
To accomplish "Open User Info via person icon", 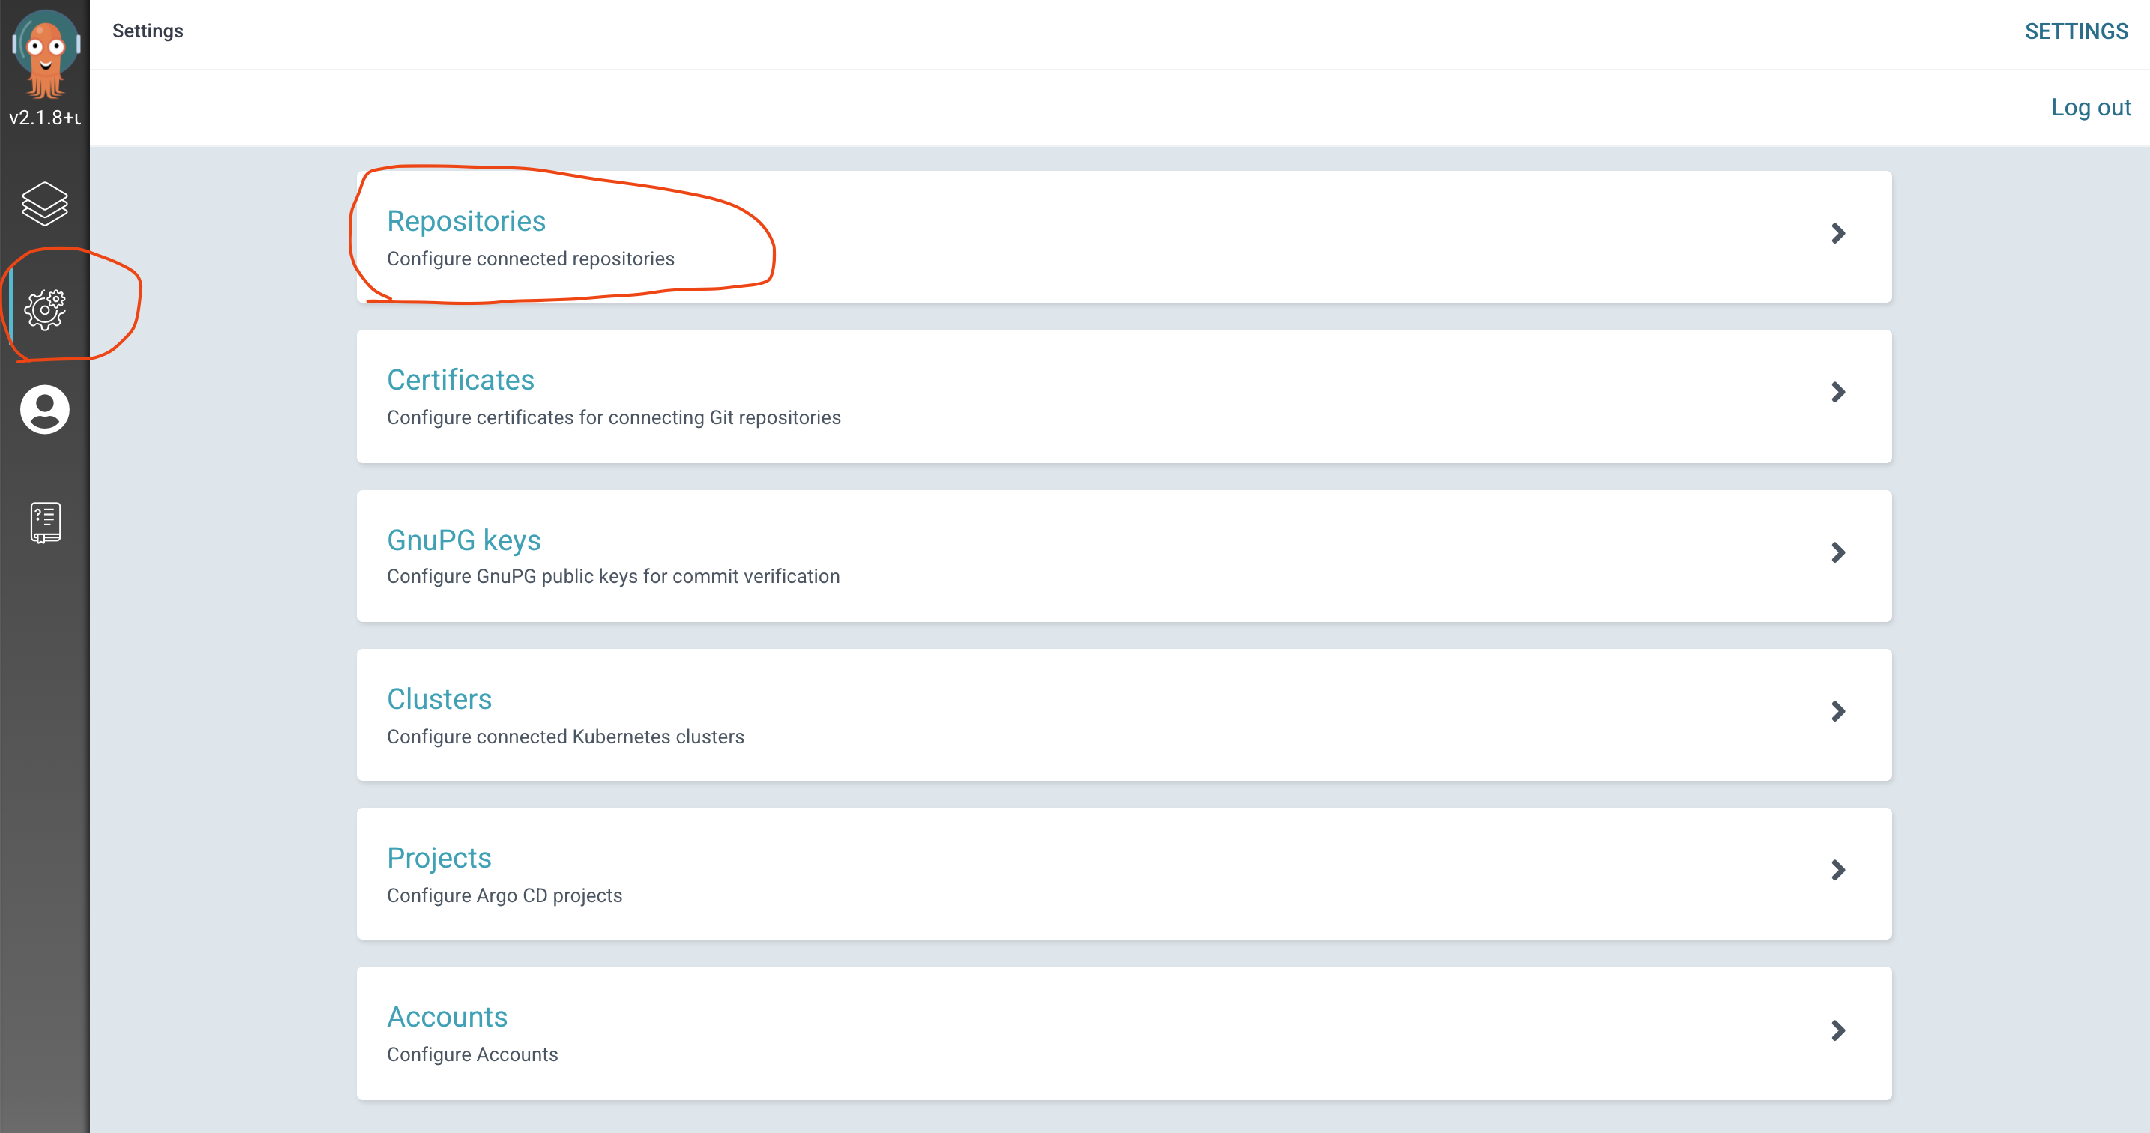I will (x=45, y=410).
